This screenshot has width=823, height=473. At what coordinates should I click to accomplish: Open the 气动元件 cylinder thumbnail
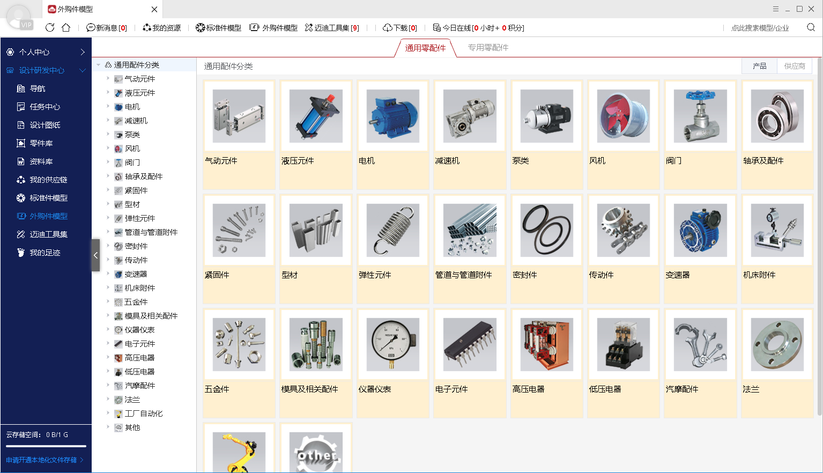click(239, 116)
